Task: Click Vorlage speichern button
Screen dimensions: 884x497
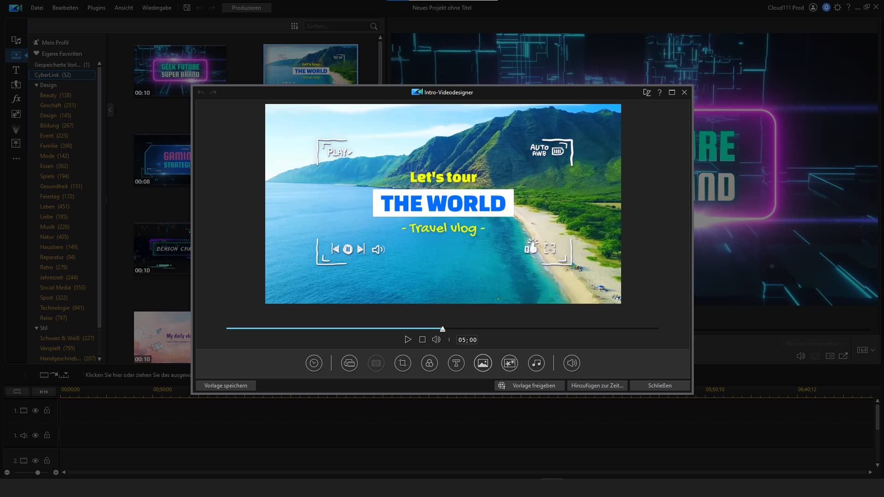Action: click(x=226, y=386)
